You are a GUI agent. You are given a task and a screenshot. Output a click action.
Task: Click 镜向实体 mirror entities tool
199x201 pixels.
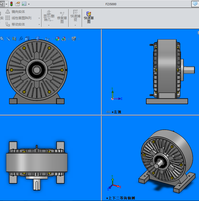pos(15,12)
